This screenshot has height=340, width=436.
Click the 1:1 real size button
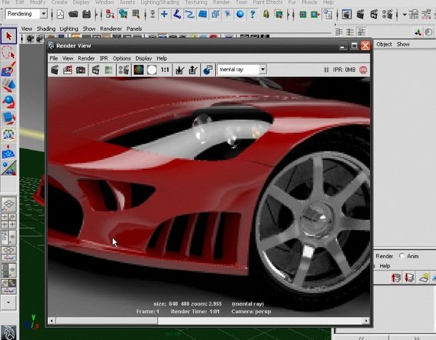tap(165, 70)
